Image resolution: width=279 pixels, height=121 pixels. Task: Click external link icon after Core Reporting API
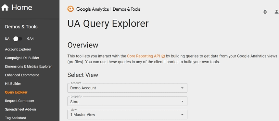(x=163, y=56)
